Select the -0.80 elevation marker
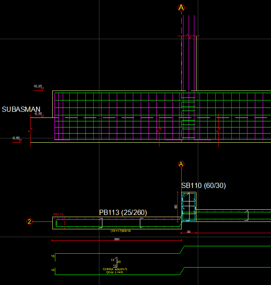The width and height of the screenshot is (271, 285). [17, 138]
